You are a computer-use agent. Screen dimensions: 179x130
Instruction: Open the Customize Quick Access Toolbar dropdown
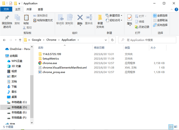point(19,4)
